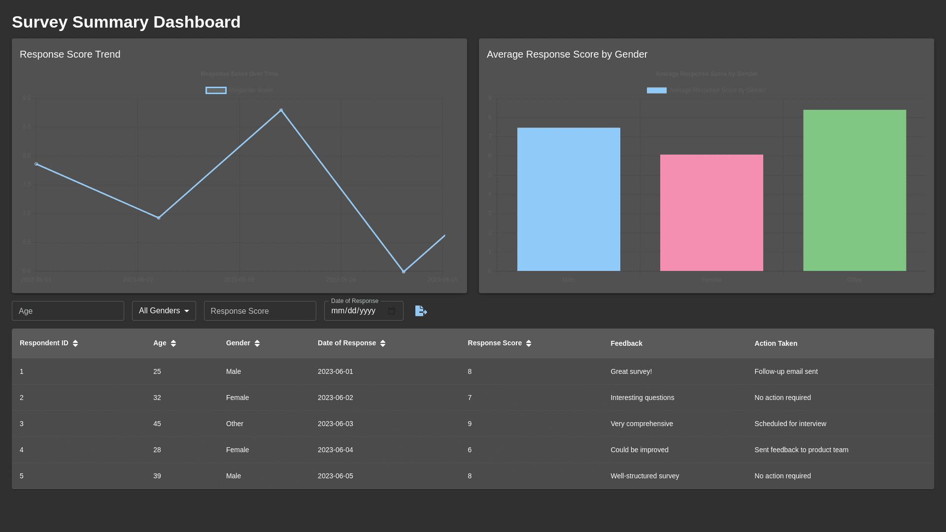This screenshot has width=946, height=532.
Task: Sort the table by Date of Response
Action: click(383, 343)
